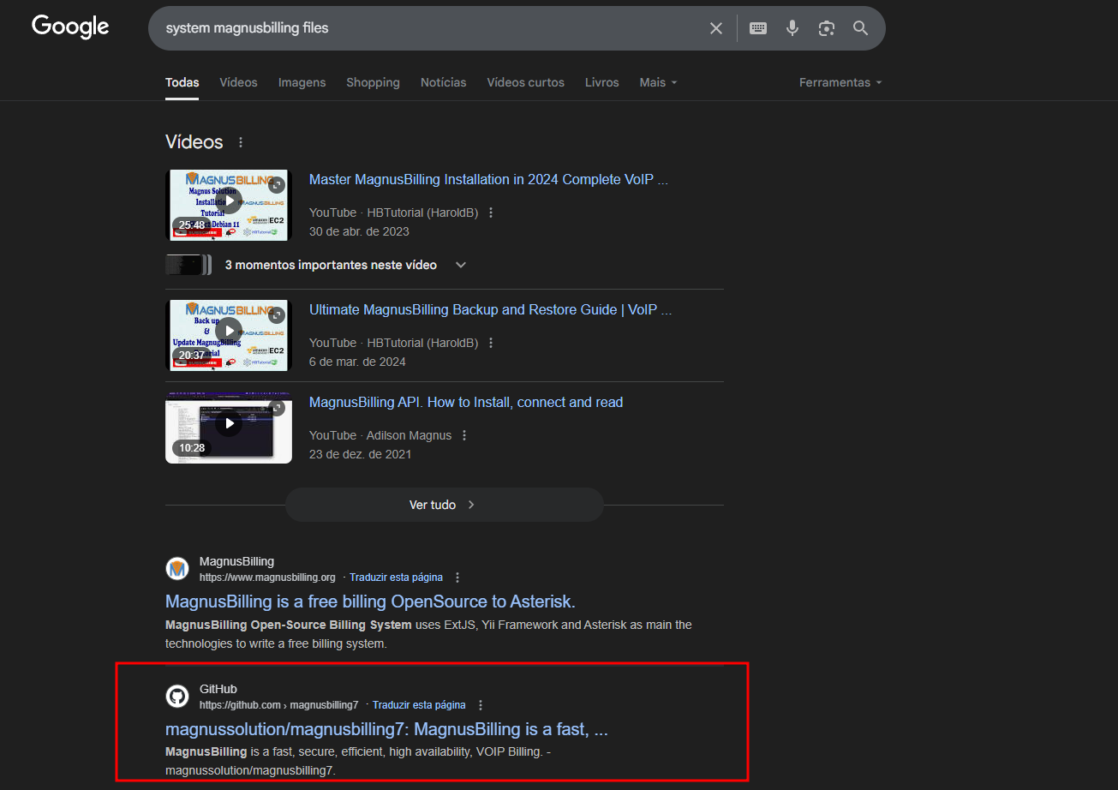1118x790 pixels.
Task: Click the date 23 de dez. de 2021
Action: click(x=360, y=454)
